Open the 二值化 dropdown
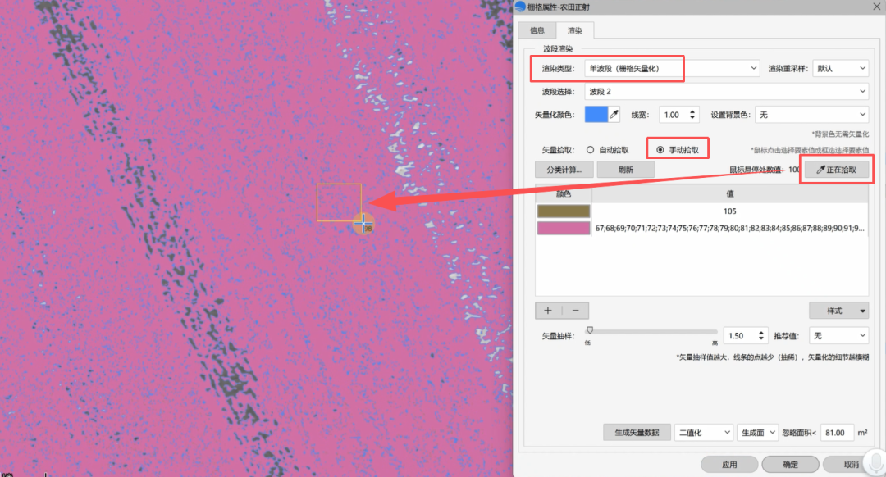The image size is (886, 477). click(704, 433)
